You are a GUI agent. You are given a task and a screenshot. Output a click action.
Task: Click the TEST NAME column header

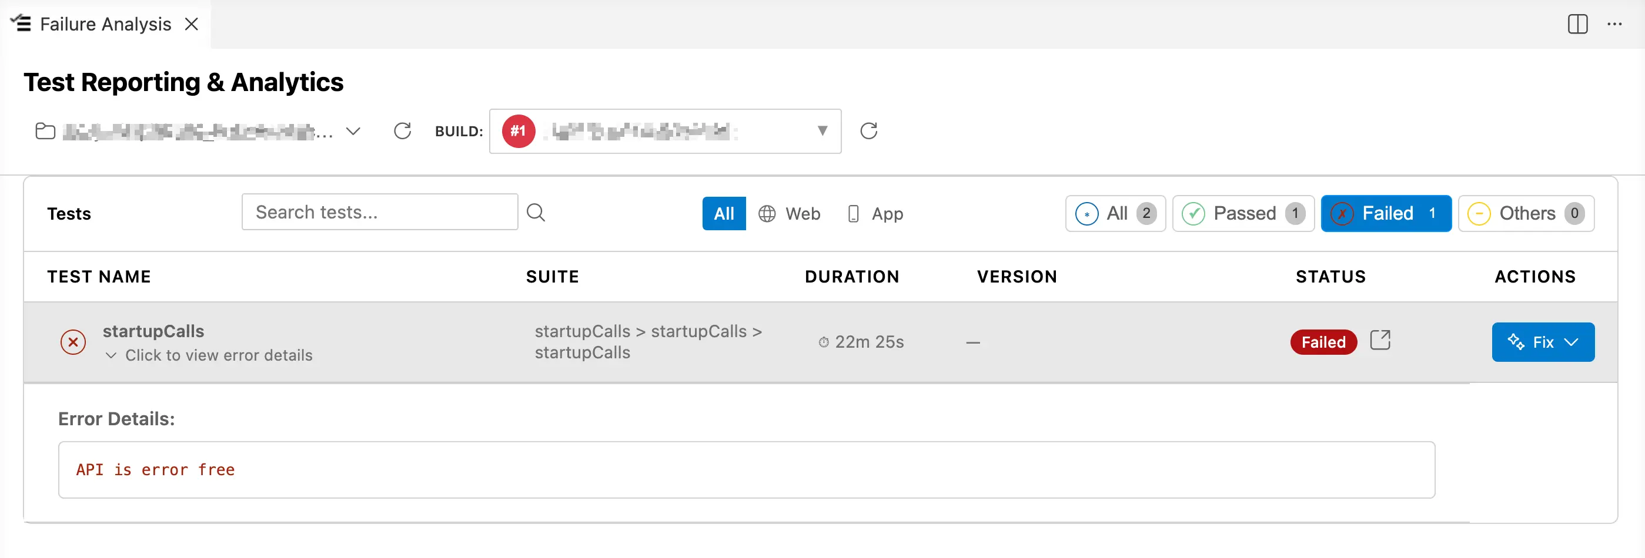(x=99, y=277)
